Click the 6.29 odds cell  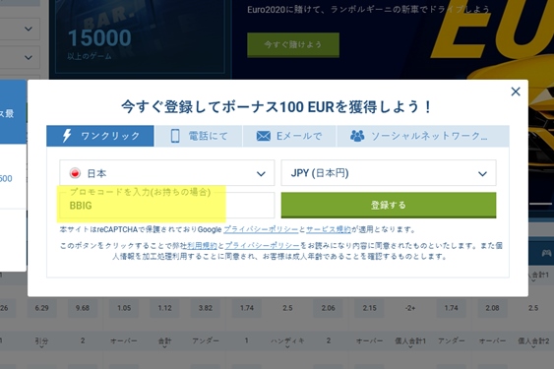[x=41, y=308]
